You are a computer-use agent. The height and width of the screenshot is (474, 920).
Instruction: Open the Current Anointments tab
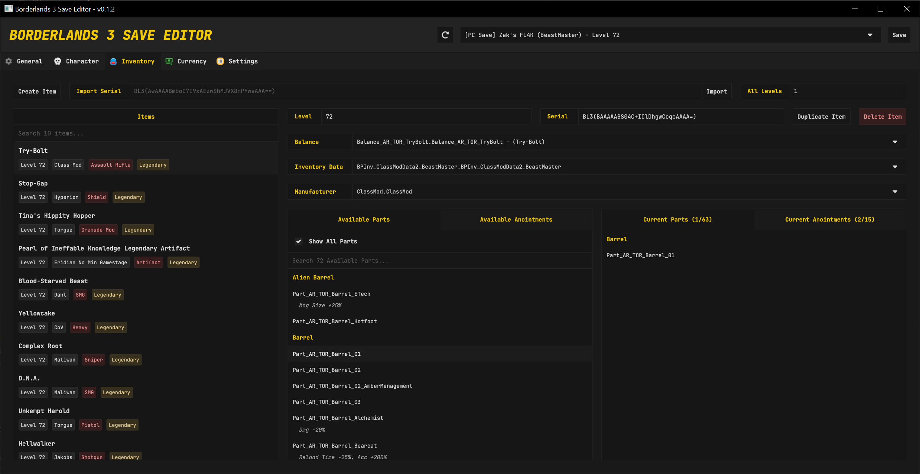point(830,219)
